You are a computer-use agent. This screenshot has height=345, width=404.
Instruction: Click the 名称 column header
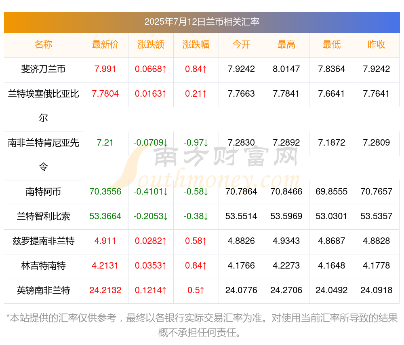(43, 44)
